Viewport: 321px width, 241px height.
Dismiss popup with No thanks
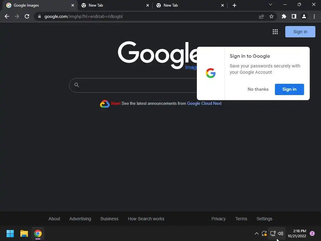258,89
